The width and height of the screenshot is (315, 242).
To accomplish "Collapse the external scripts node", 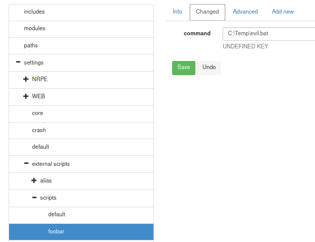I will tap(26, 164).
